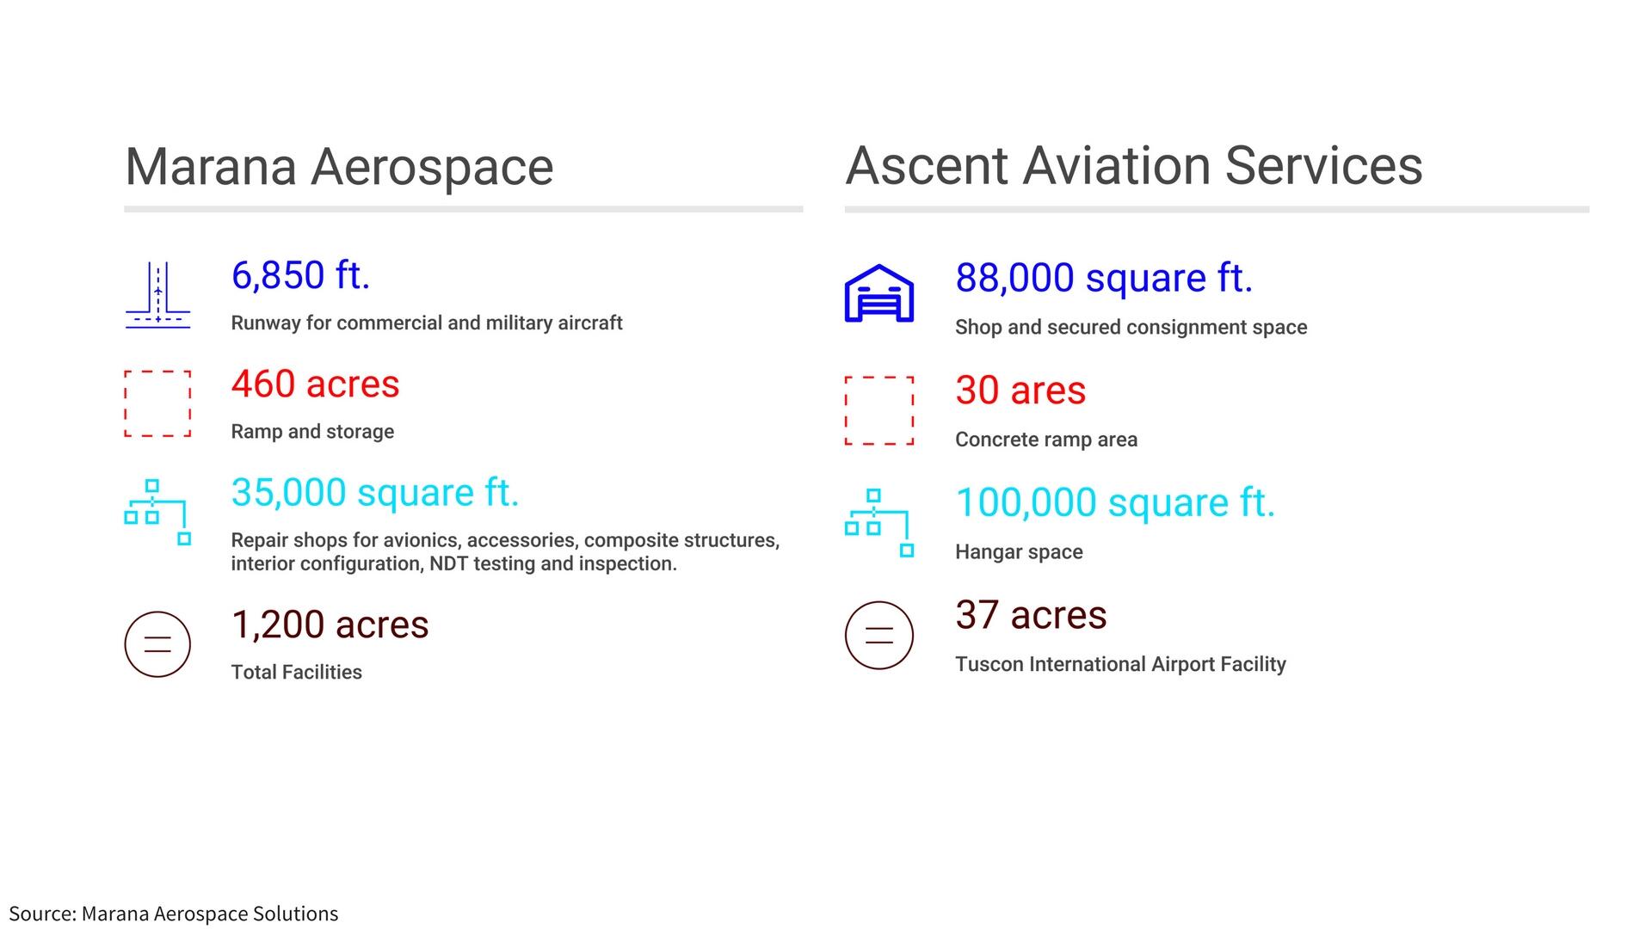Select the 88,000 square ft. figure
This screenshot has width=1652, height=929.
coord(1104,278)
